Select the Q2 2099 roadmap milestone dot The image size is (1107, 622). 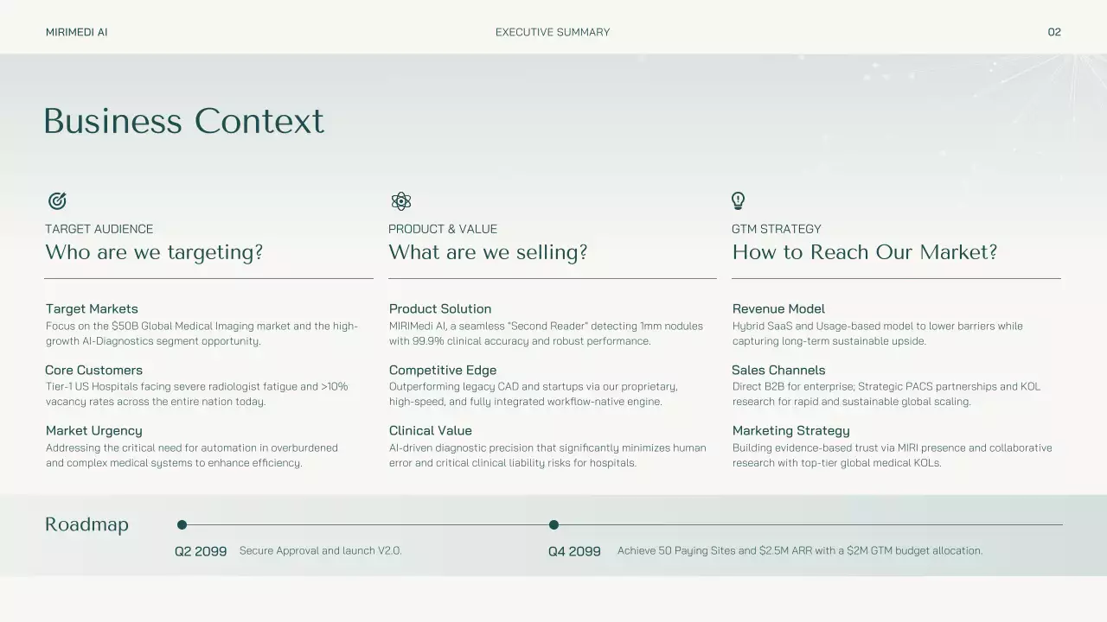coord(182,524)
